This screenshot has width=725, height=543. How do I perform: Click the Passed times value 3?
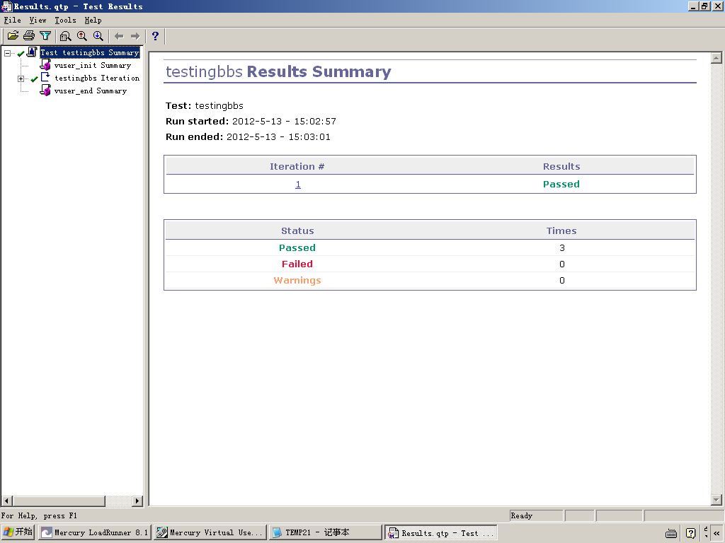click(561, 248)
